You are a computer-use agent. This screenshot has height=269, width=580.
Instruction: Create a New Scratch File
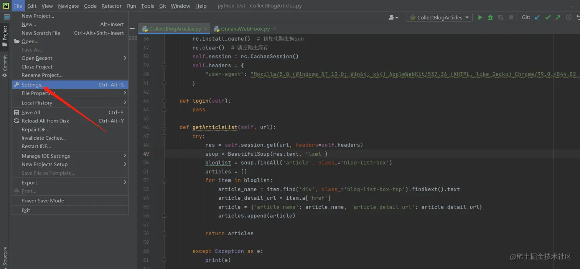pyautogui.click(x=70, y=33)
